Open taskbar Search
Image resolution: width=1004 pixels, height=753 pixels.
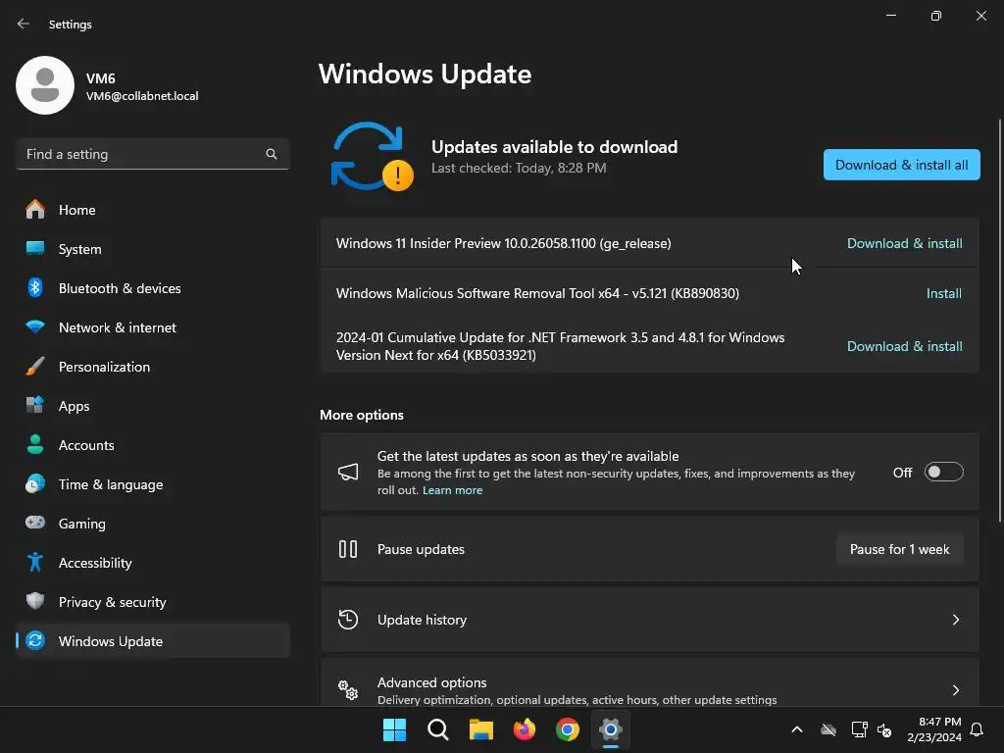[x=438, y=729]
